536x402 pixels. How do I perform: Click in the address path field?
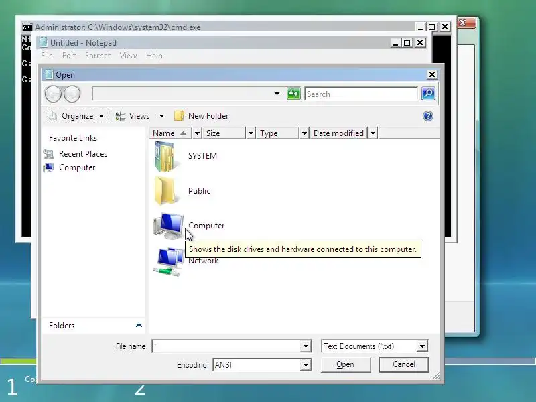(182, 94)
